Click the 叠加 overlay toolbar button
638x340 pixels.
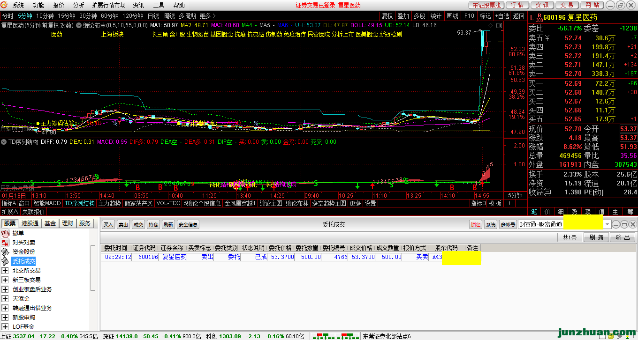click(x=403, y=16)
